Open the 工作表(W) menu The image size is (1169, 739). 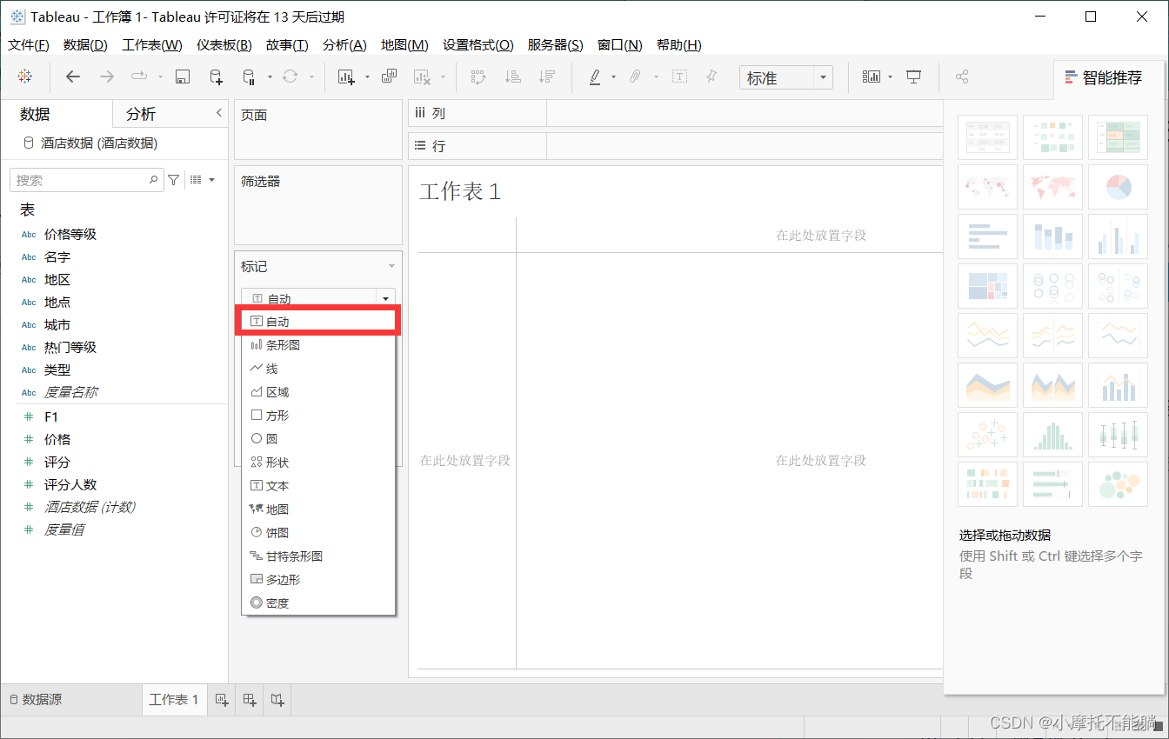[x=152, y=45]
